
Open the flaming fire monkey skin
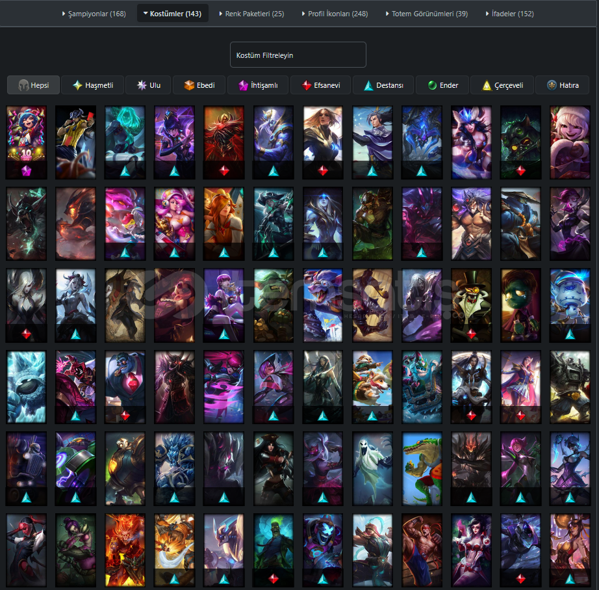125,550
